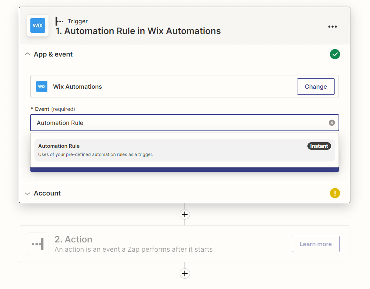Screen dimensions: 370x289
Task: Click the Learn more button
Action: pyautogui.click(x=316, y=244)
